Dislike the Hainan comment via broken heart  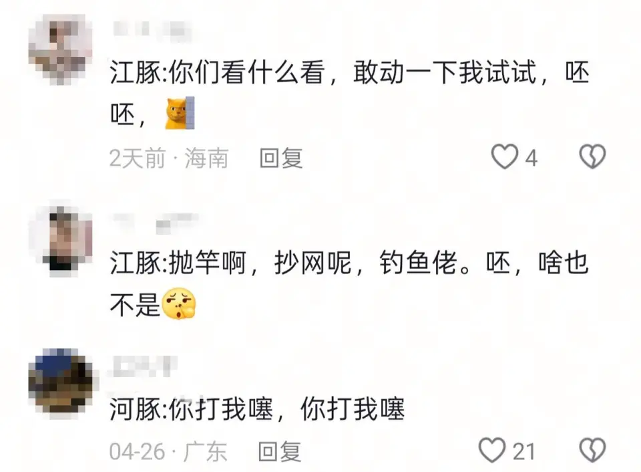(592, 156)
